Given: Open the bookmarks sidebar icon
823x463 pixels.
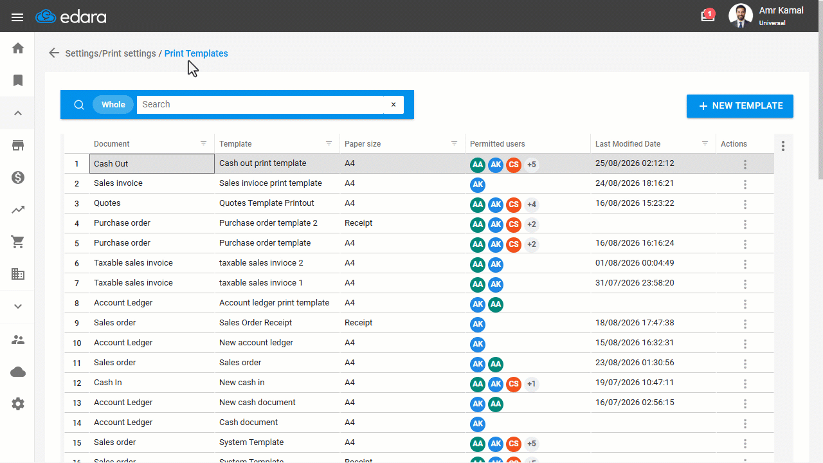Looking at the screenshot, I should tap(18, 80).
